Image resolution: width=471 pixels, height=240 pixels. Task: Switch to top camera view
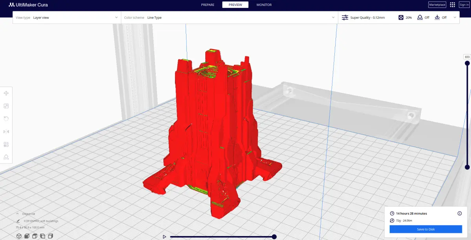[x=35, y=236]
